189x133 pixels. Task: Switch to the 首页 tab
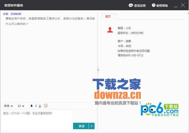[x=108, y=16]
